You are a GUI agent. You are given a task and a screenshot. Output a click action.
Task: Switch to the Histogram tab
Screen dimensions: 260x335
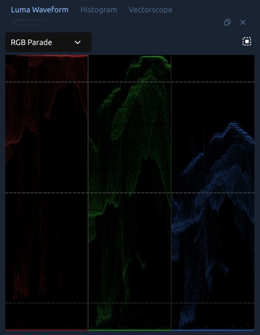99,10
